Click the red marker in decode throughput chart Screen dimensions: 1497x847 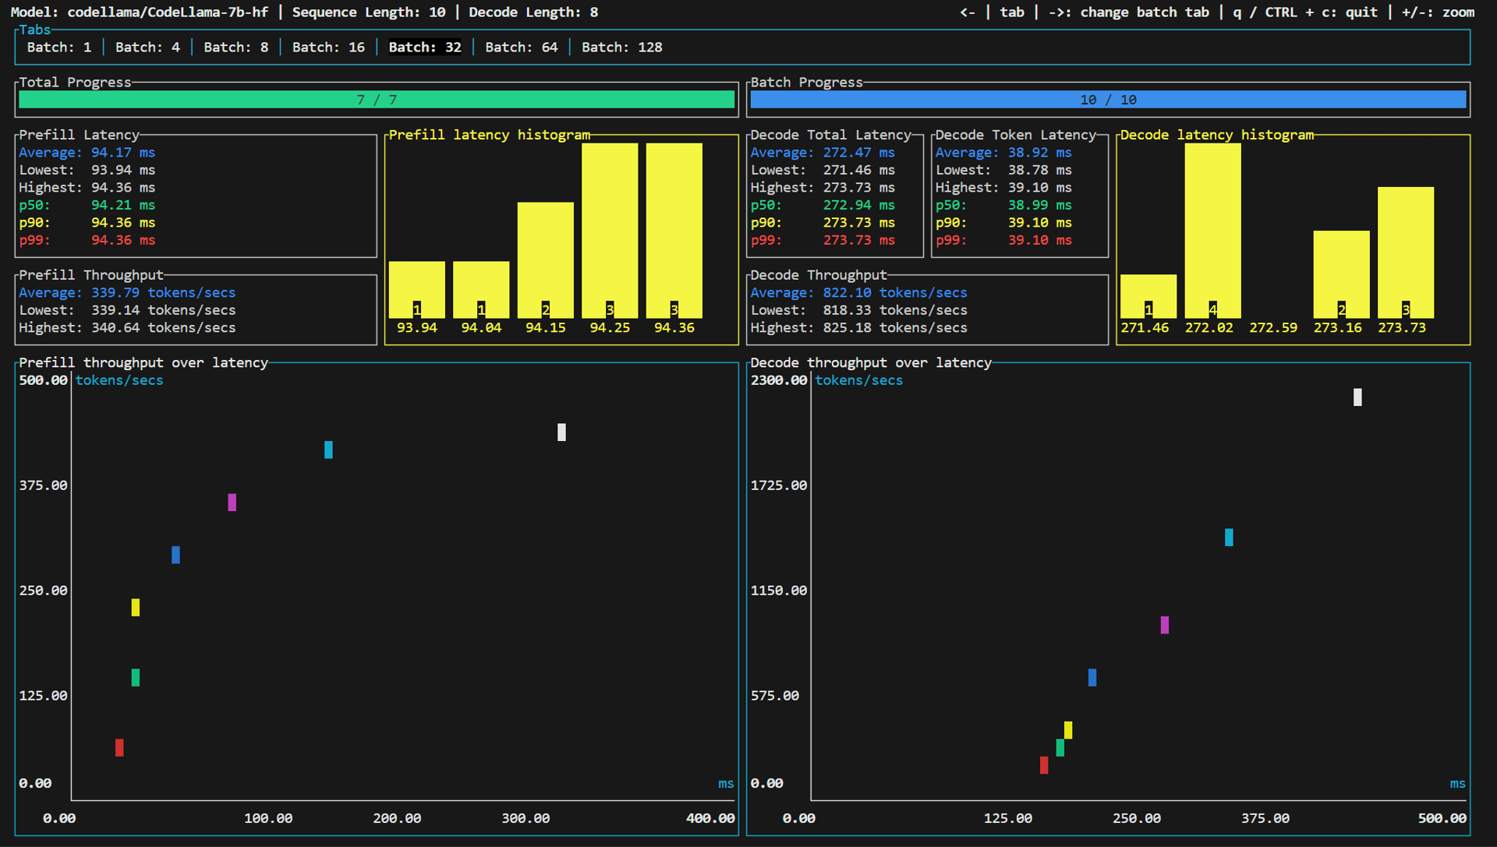1044,765
